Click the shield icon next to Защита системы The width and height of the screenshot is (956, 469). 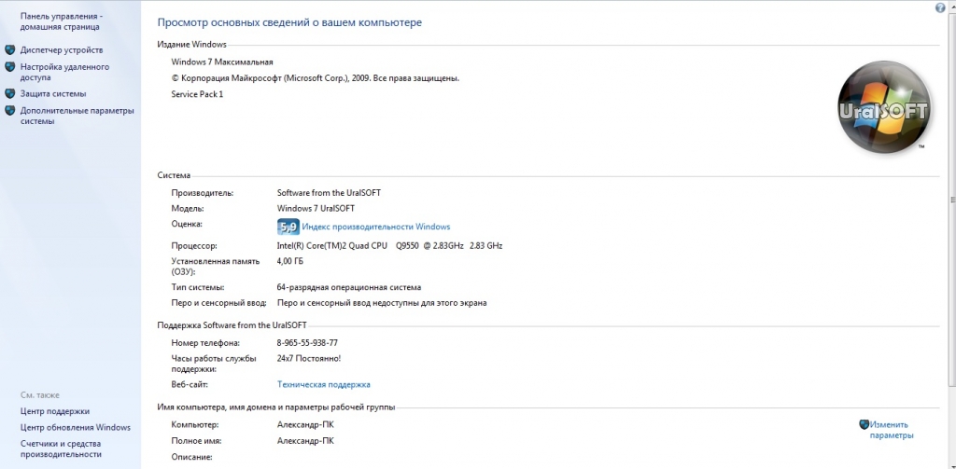(10, 94)
